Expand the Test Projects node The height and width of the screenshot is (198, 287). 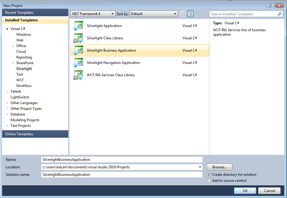[x=7, y=126]
